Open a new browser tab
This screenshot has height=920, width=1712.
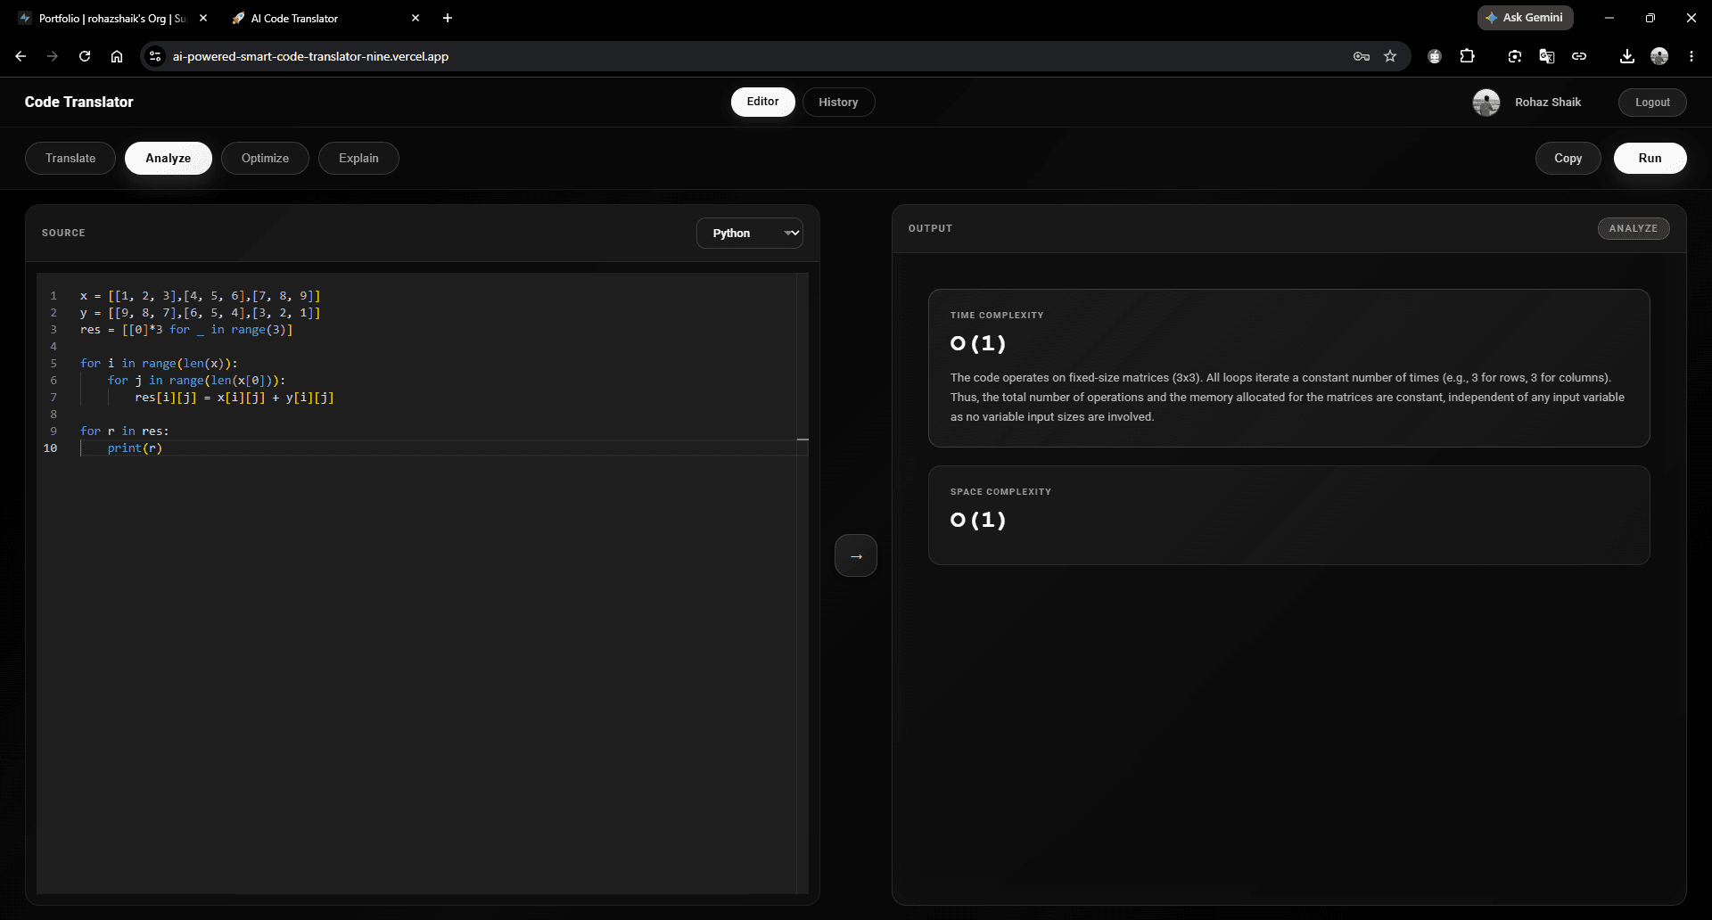click(x=448, y=18)
